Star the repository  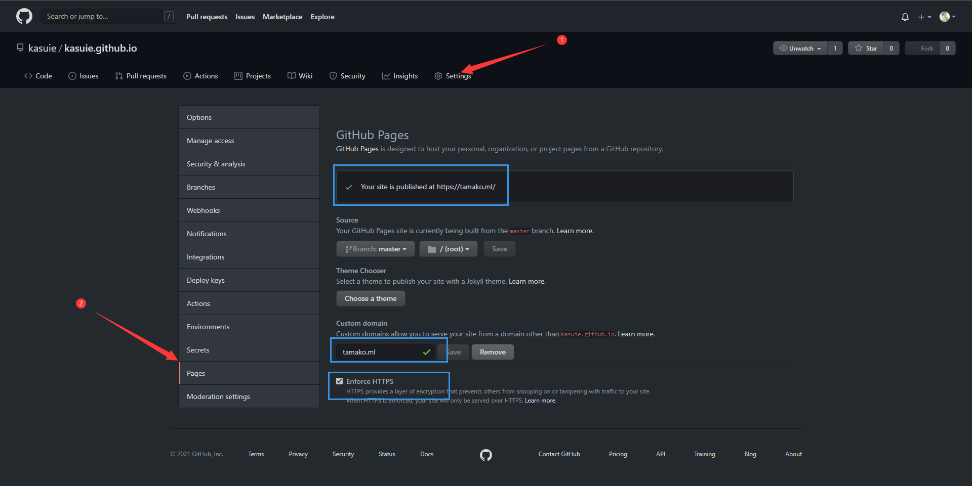866,48
